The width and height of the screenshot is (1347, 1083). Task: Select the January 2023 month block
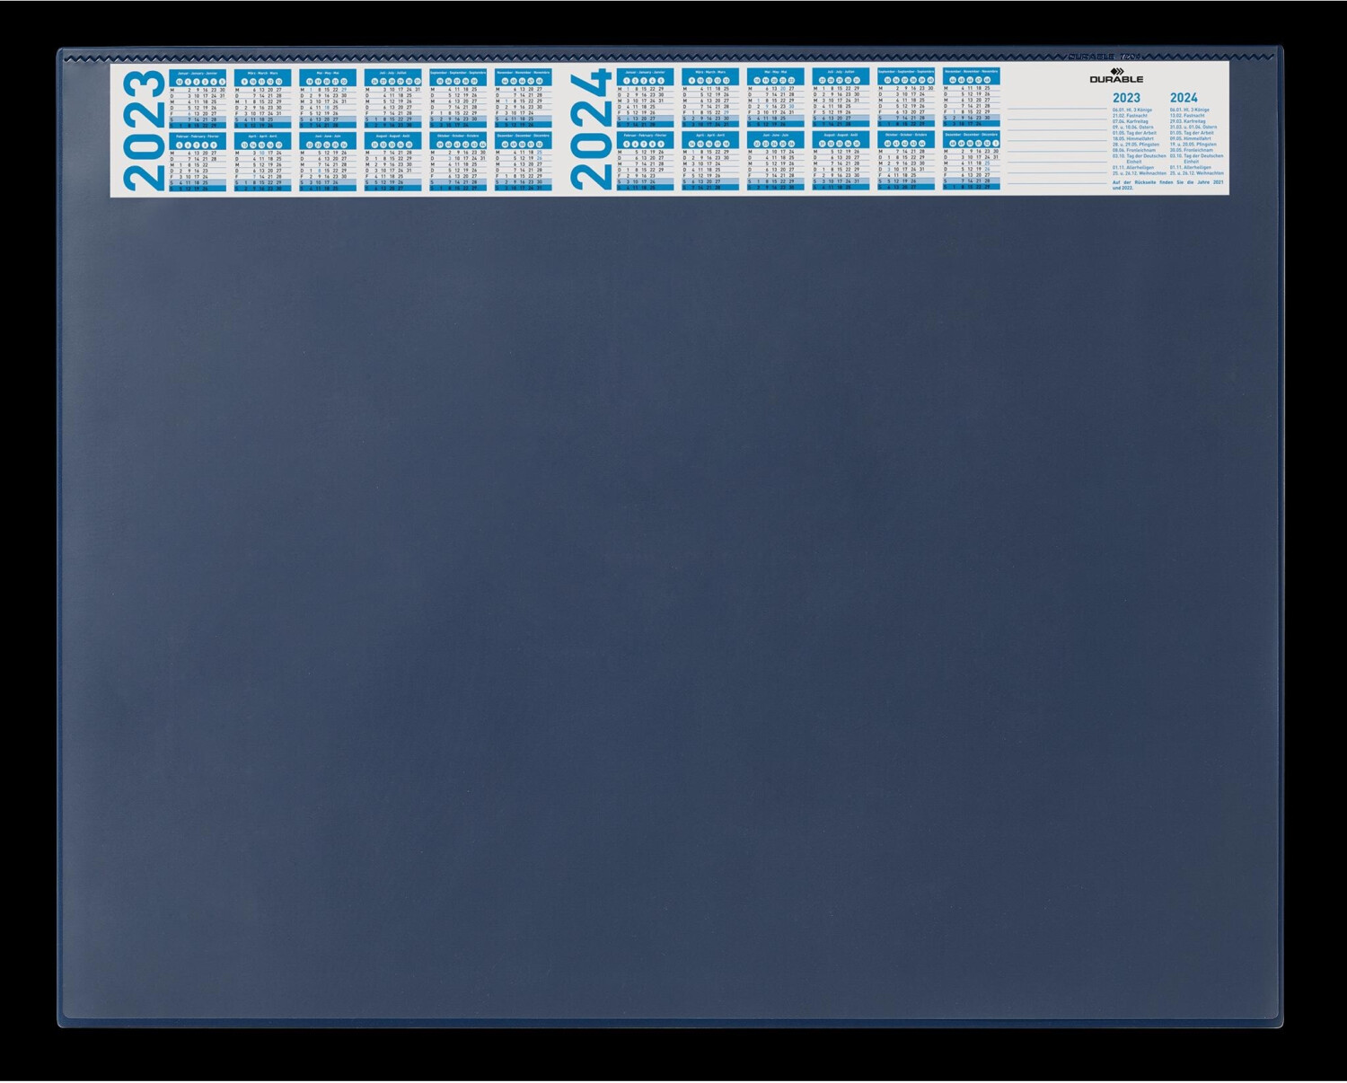coord(198,99)
